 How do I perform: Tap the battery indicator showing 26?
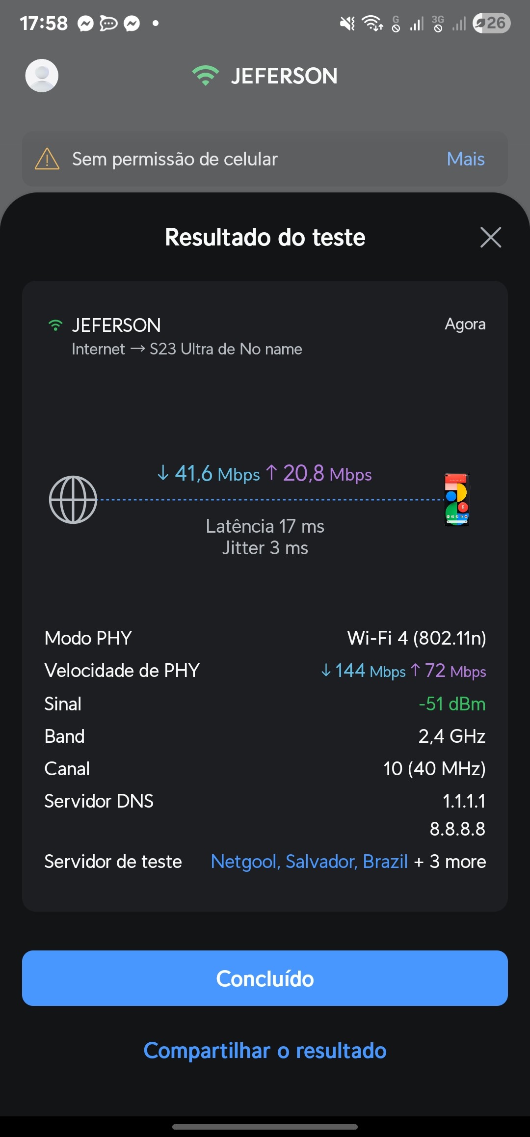pyautogui.click(x=491, y=23)
